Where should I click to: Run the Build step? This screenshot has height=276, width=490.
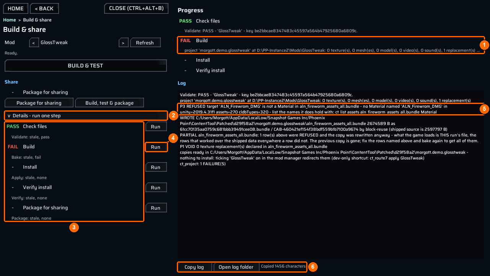click(x=155, y=147)
